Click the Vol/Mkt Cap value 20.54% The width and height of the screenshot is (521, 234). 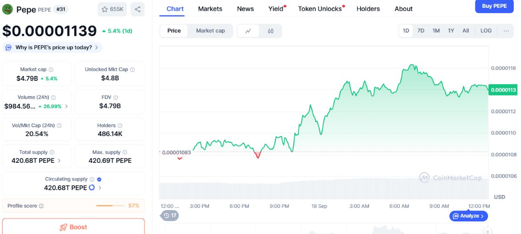(x=37, y=134)
